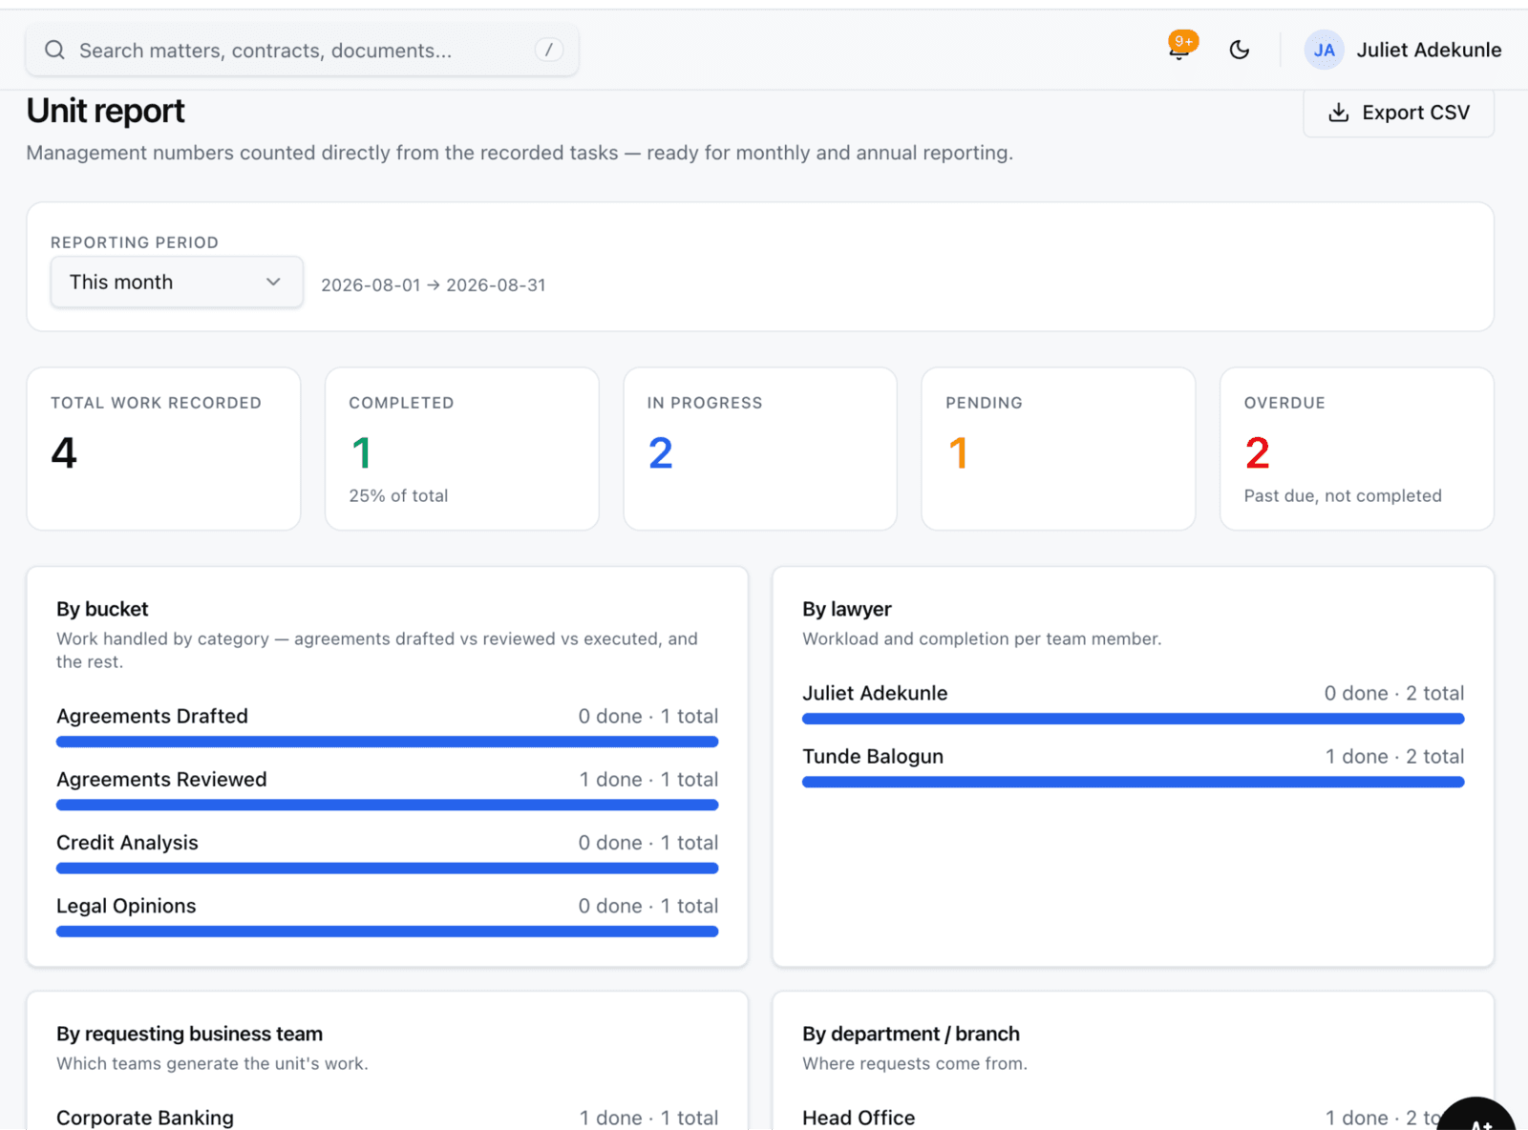Click the By bucket heading
The height and width of the screenshot is (1130, 1528).
(102, 609)
